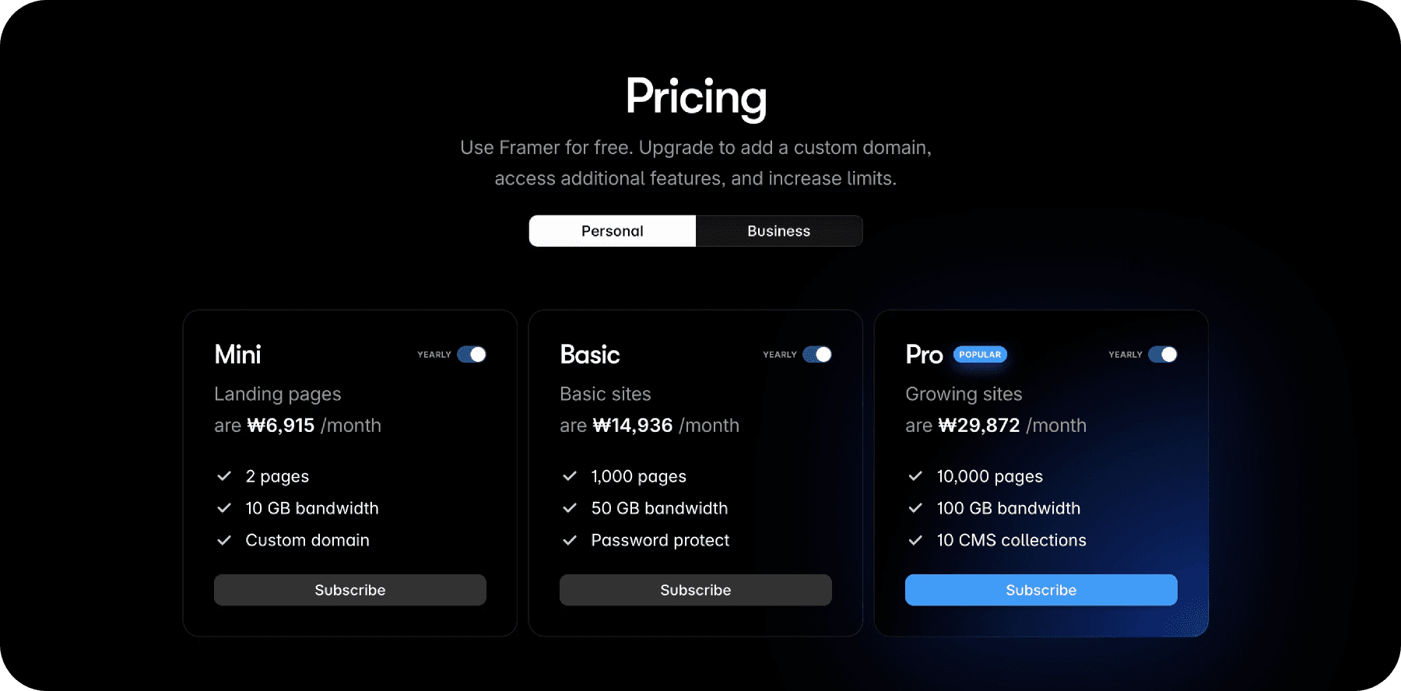1401x691 pixels.
Task: Toggle yearly billing on Pro plan
Action: coord(1163,355)
